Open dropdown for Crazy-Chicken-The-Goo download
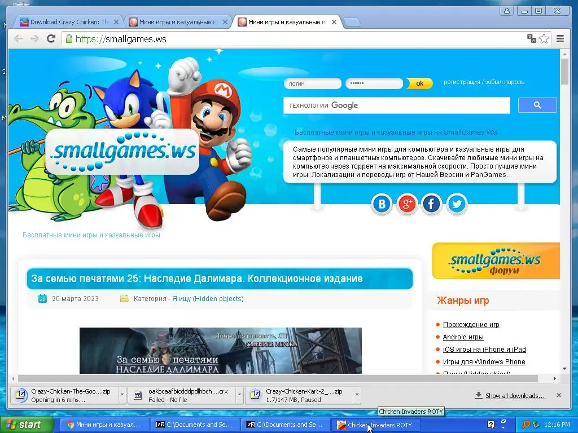Viewport: 578px width, 433px height. (x=122, y=395)
